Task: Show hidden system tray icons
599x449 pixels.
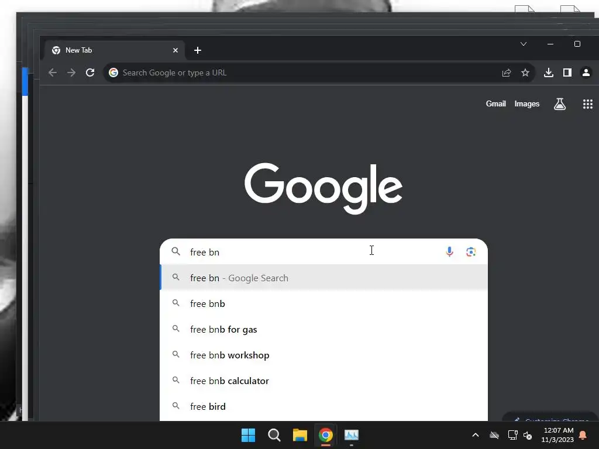Action: pyautogui.click(x=476, y=435)
